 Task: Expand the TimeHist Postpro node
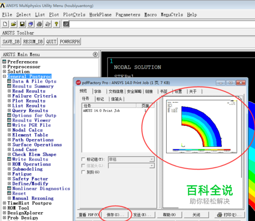(x=5, y=203)
